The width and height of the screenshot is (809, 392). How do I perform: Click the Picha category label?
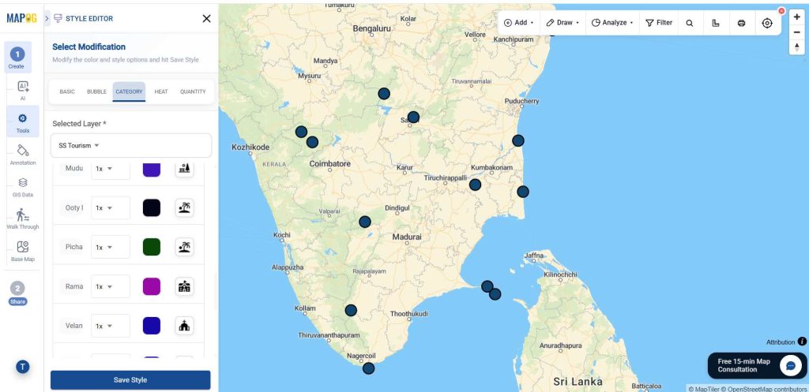pos(73,247)
